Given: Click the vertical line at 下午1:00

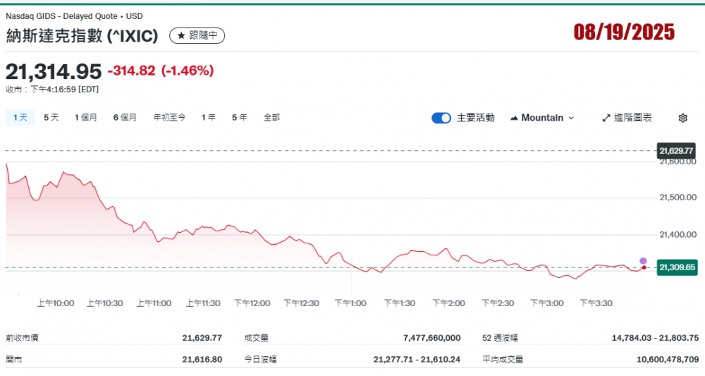Looking at the screenshot, I should tap(352, 275).
